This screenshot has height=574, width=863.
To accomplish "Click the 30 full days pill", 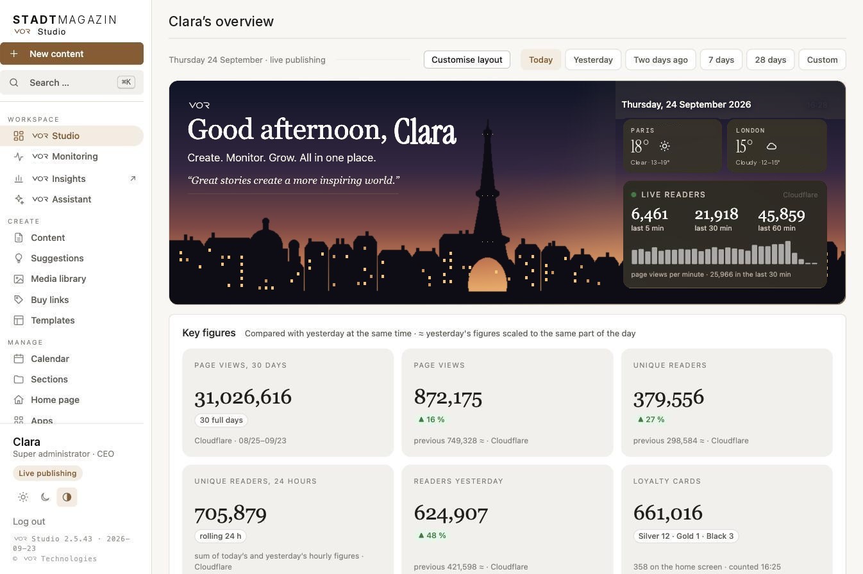I will (x=221, y=420).
